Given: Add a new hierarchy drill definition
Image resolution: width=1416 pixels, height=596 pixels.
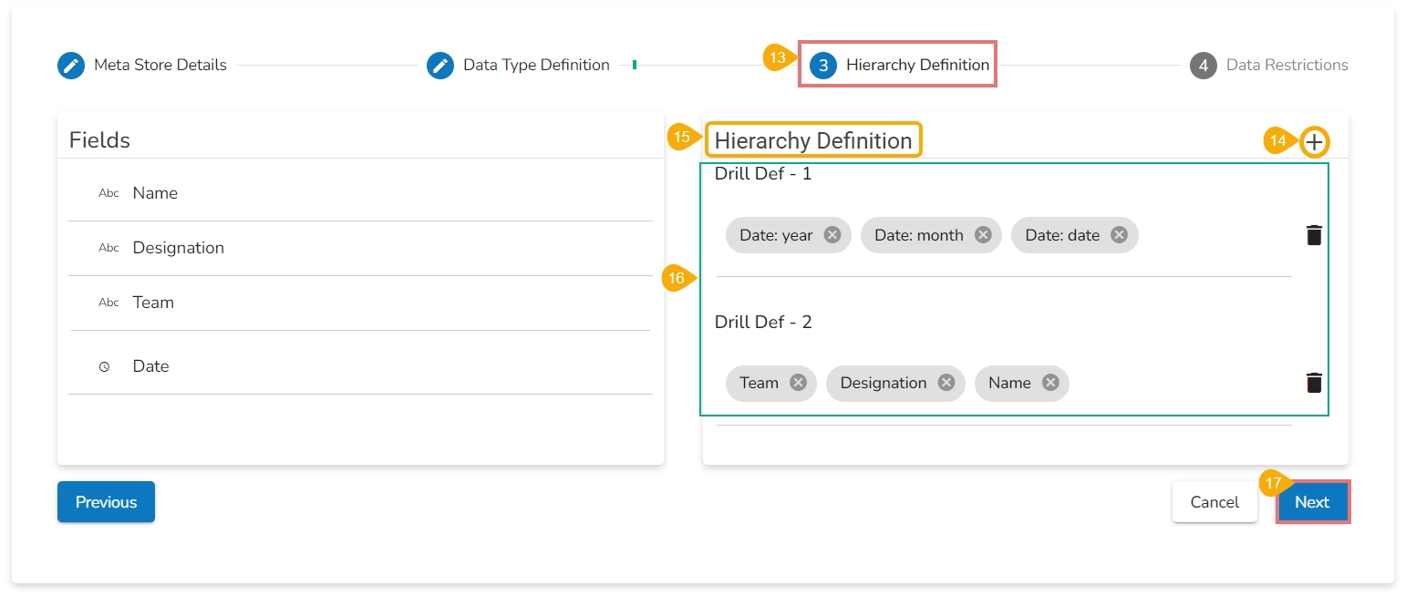Looking at the screenshot, I should [1314, 142].
